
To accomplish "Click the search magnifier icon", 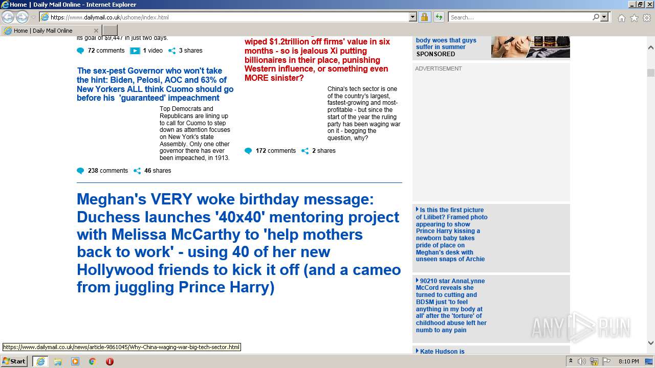I will click(596, 17).
